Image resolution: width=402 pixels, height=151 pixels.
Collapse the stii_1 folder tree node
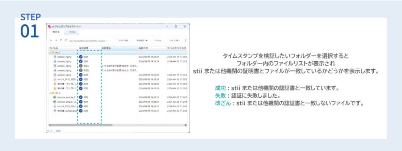click(50, 52)
